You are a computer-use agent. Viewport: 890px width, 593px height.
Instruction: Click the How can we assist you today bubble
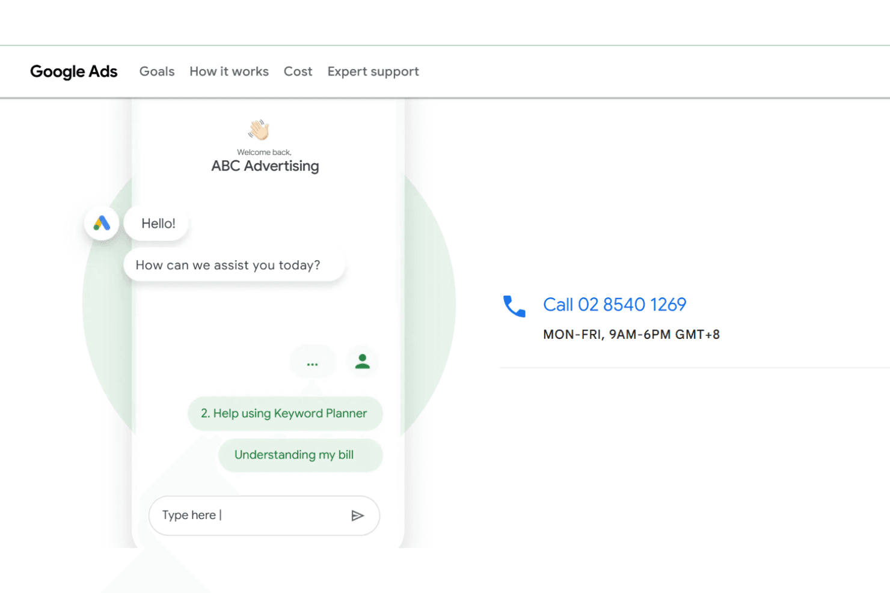click(x=233, y=265)
